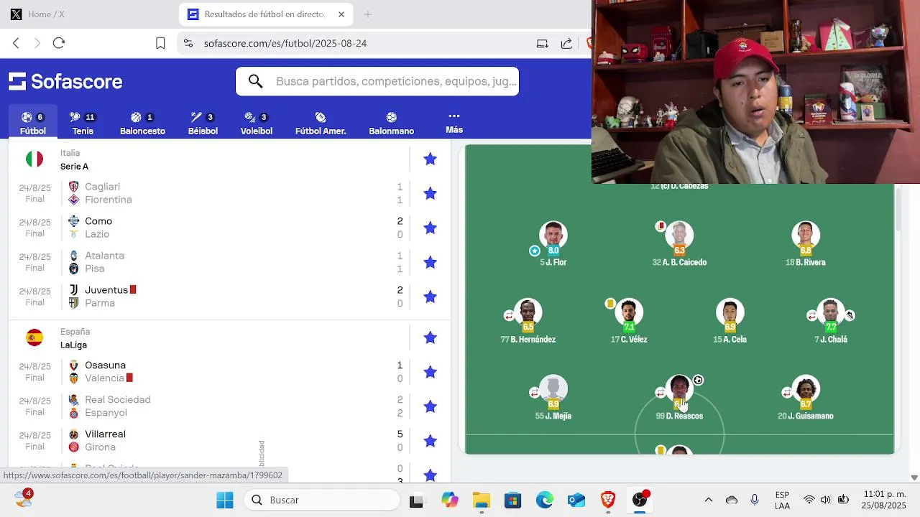Switch to the Baloncesto tab
The height and width of the screenshot is (517, 920).
click(x=142, y=124)
